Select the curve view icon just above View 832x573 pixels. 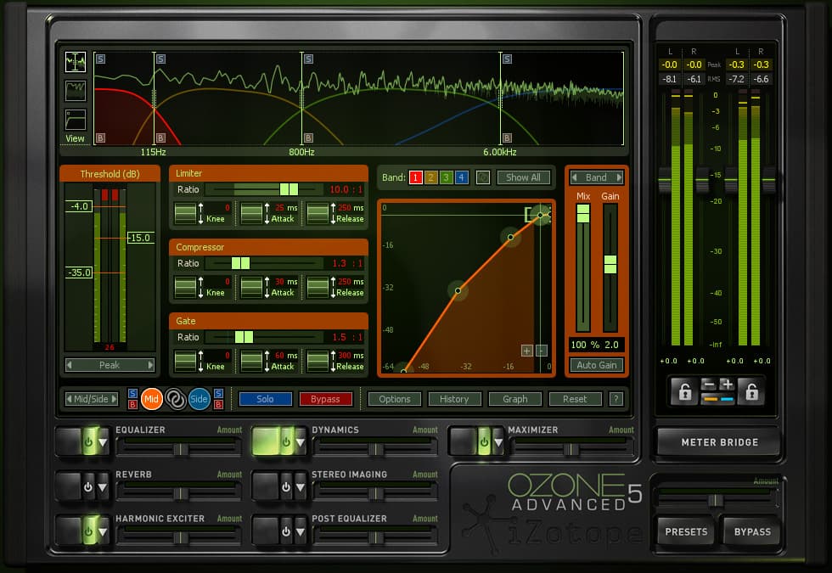[76, 120]
